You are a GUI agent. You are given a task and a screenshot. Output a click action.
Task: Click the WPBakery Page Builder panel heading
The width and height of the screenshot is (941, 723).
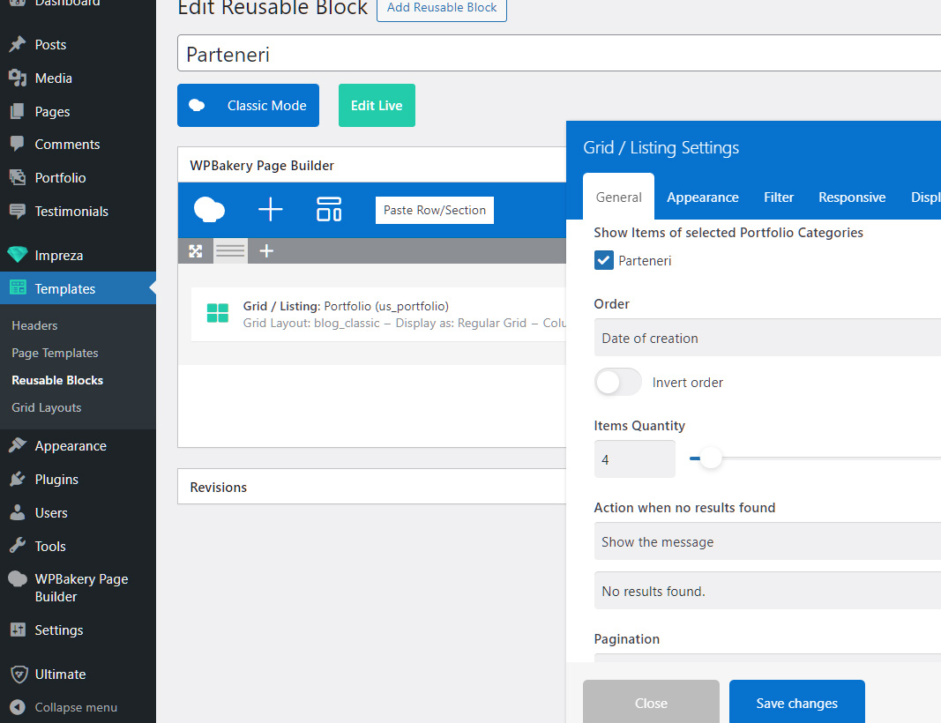tap(262, 166)
